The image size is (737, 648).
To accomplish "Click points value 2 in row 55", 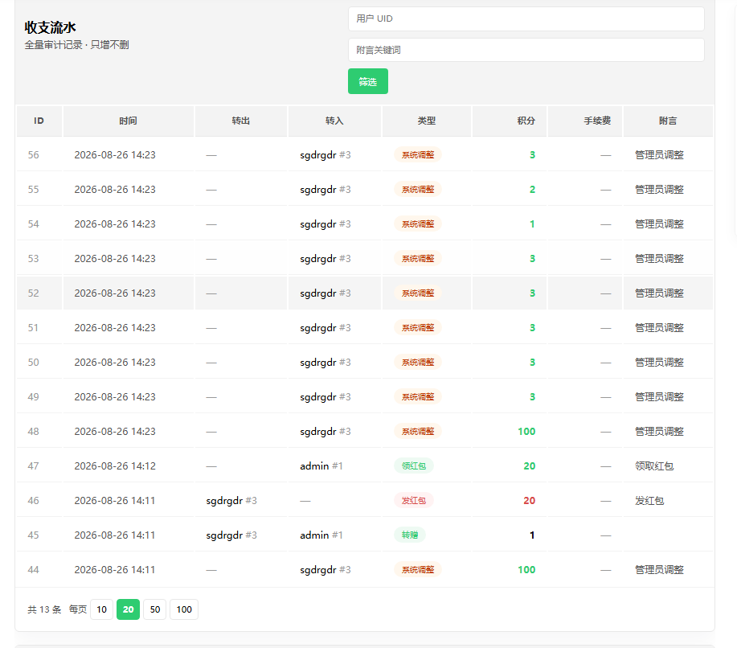I will 533,190.
